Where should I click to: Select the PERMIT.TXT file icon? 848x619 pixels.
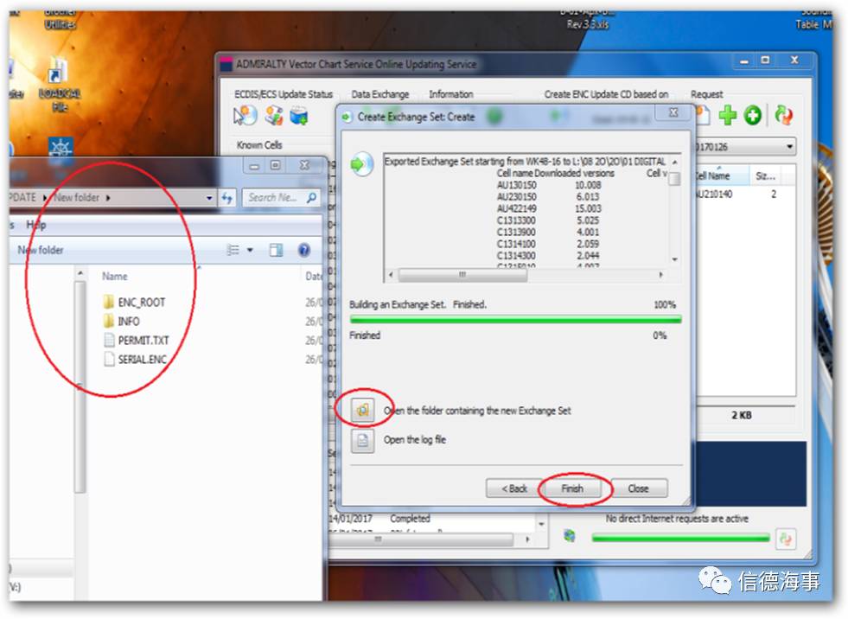point(109,340)
